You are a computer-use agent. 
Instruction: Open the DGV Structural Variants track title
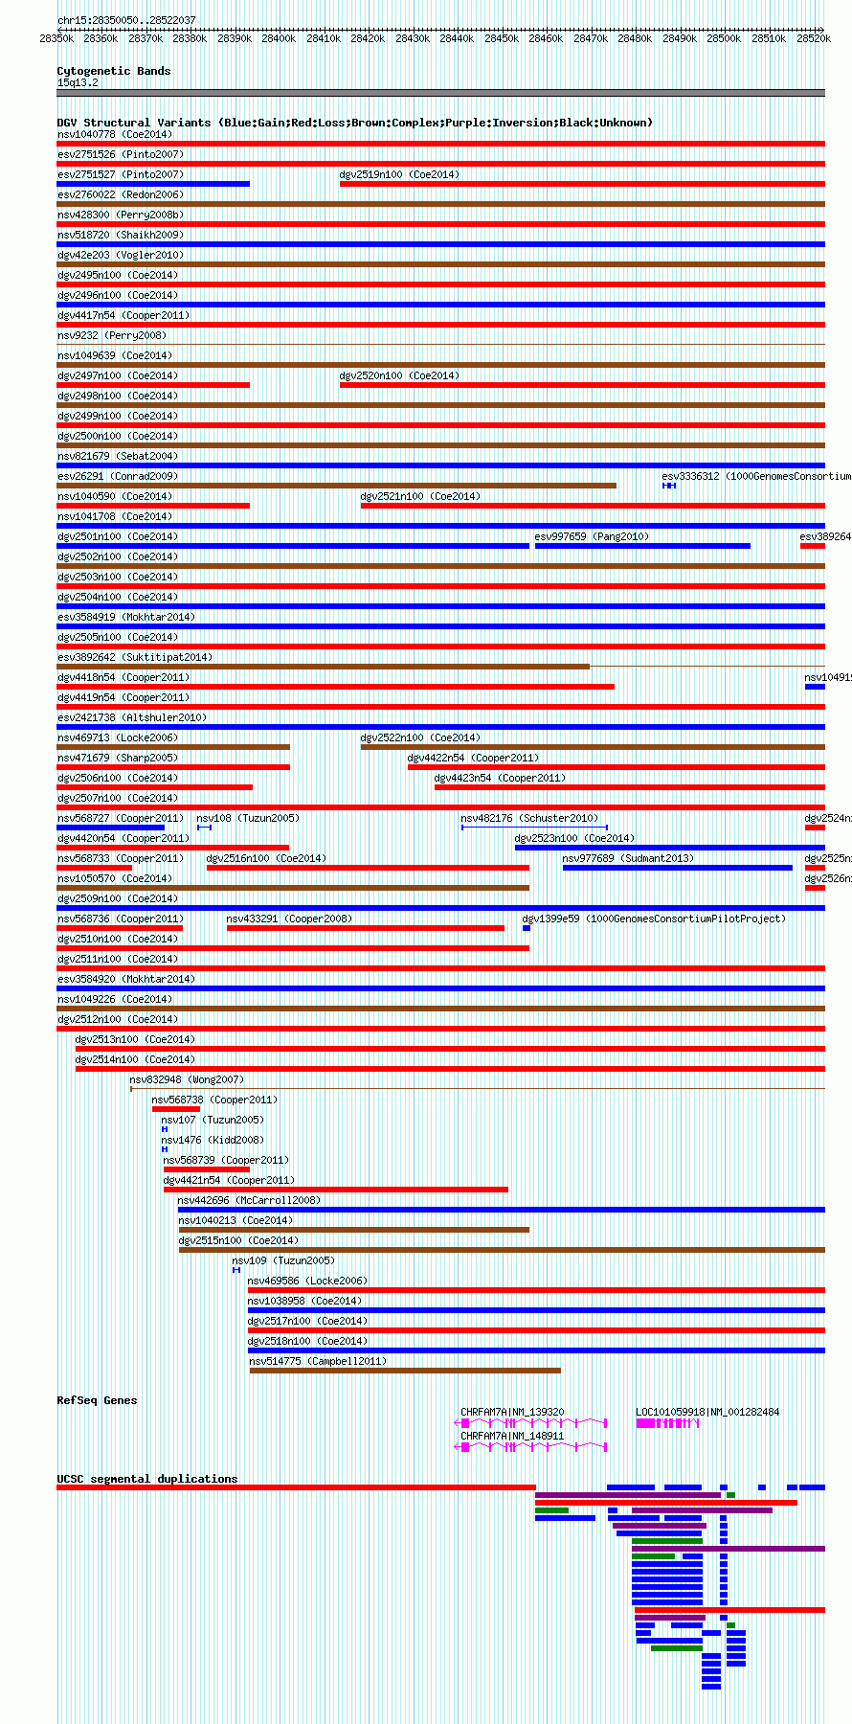click(354, 123)
